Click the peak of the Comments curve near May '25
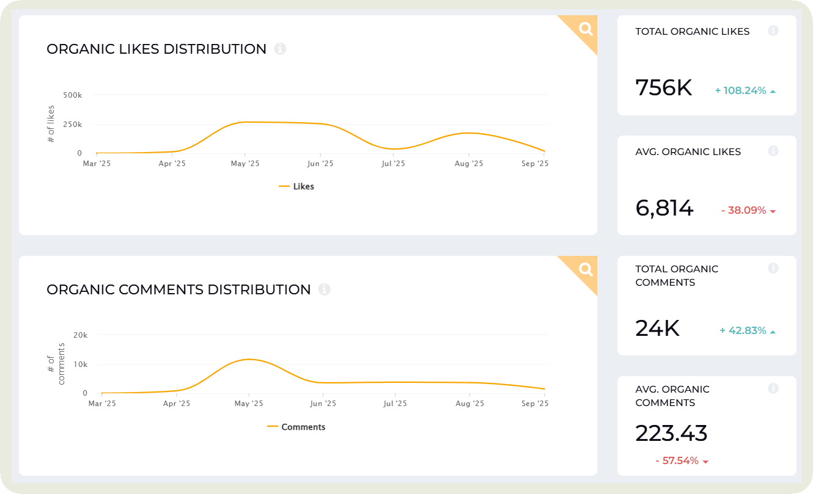Image resolution: width=813 pixels, height=494 pixels. [x=249, y=359]
